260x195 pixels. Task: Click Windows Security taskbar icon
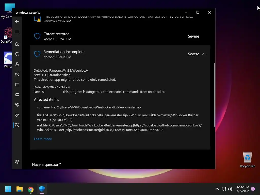(42, 189)
